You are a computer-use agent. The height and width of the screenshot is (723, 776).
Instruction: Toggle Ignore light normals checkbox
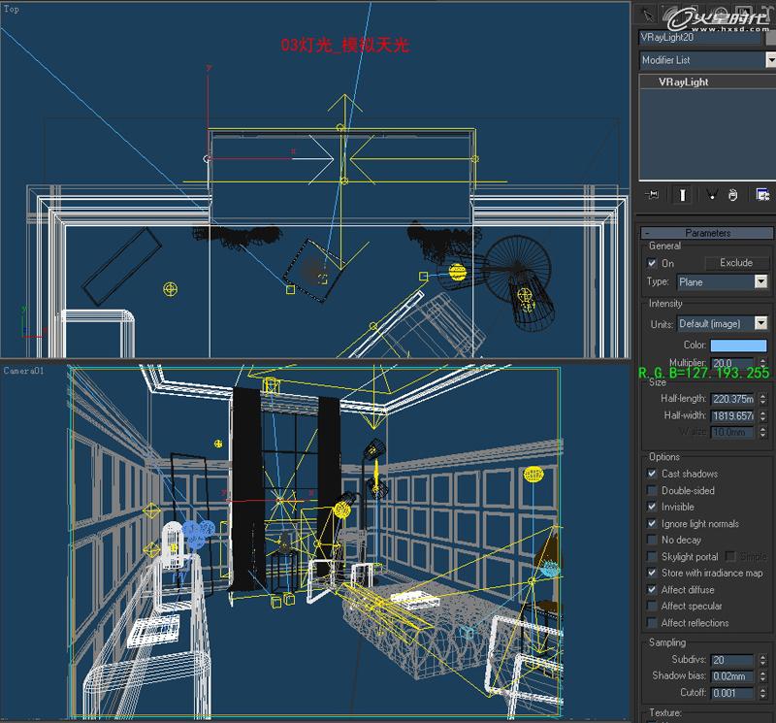click(x=652, y=523)
